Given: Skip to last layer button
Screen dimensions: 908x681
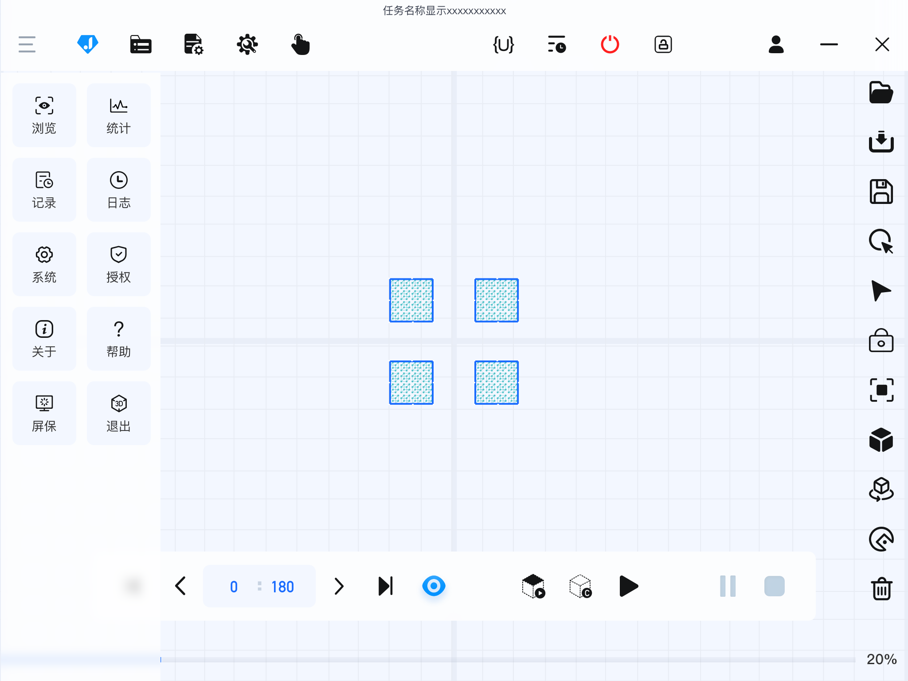Looking at the screenshot, I should click(x=385, y=586).
